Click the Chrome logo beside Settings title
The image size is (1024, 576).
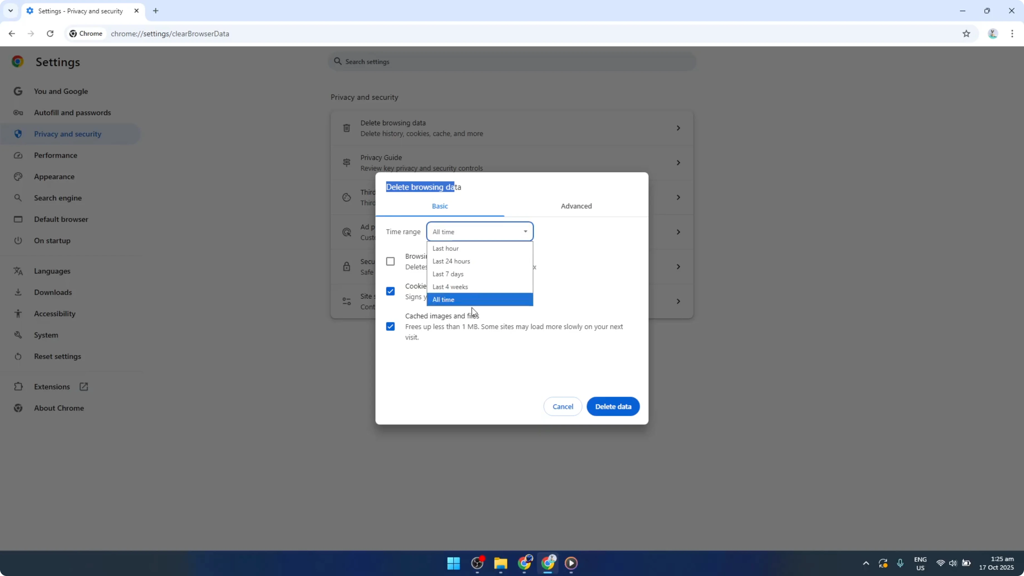click(18, 61)
